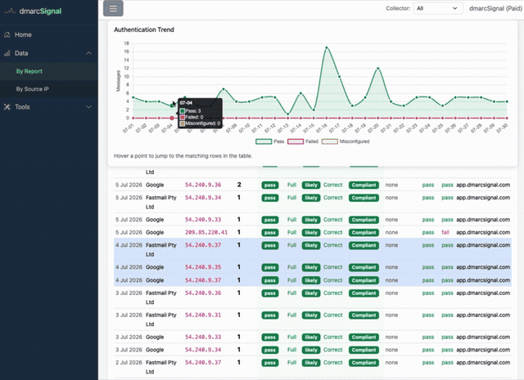This screenshot has height=380, width=524.
Task: Click the Tools wrench icon
Action: [x=7, y=107]
